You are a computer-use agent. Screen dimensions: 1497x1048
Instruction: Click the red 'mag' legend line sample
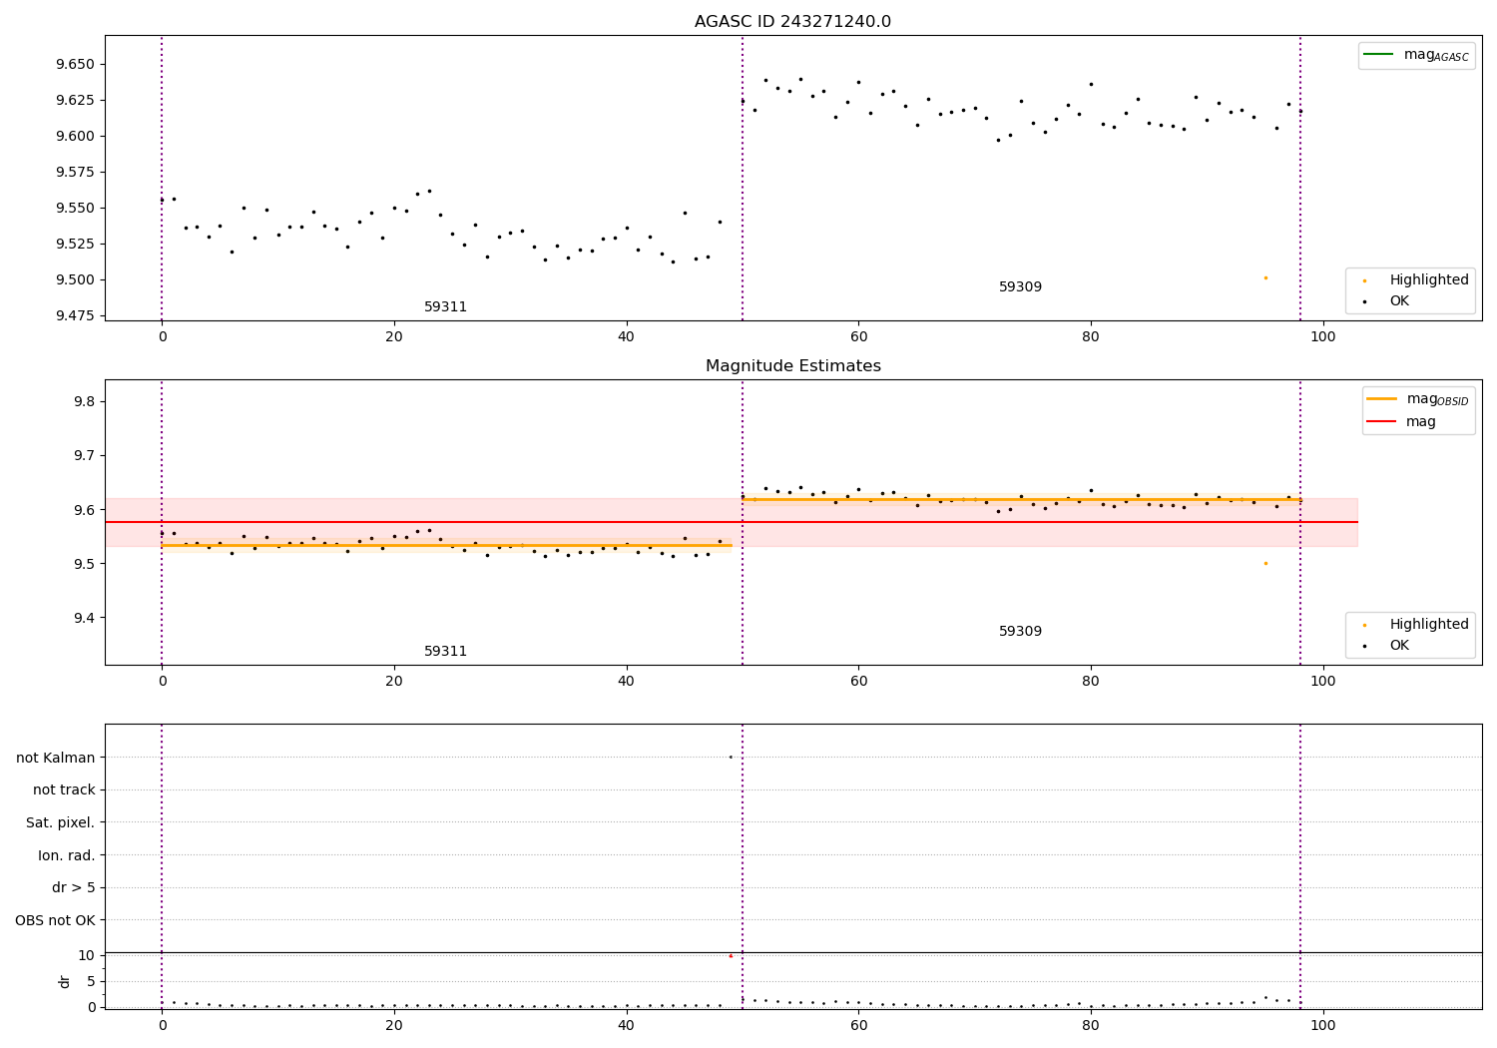[1381, 421]
